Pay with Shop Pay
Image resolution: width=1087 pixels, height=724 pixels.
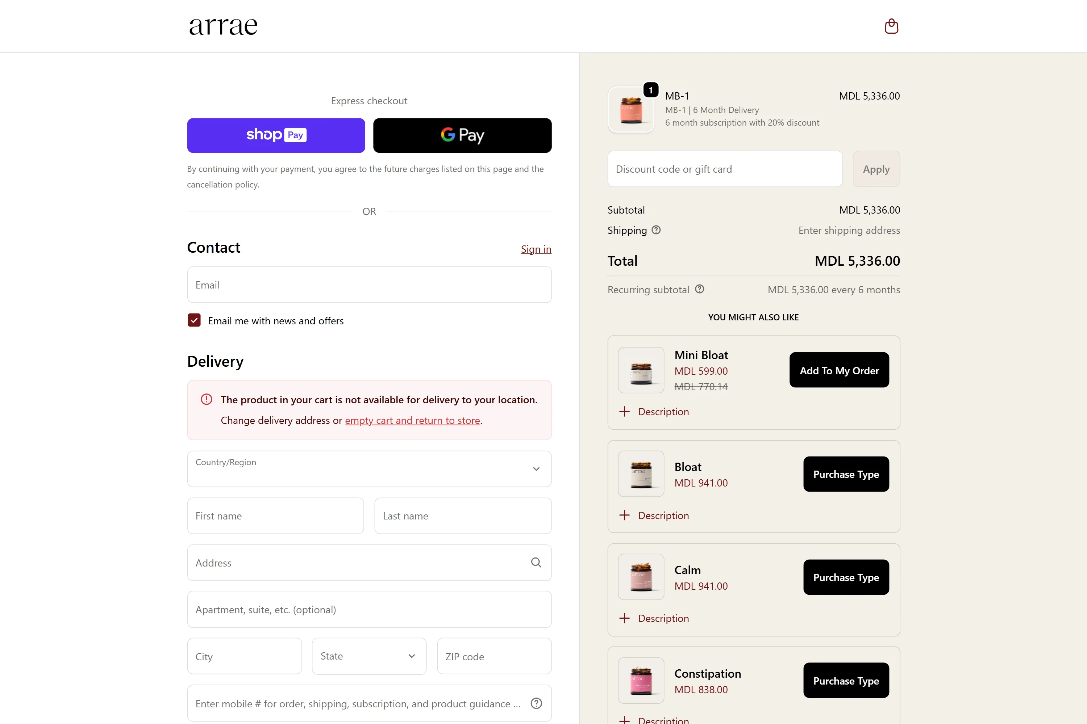click(x=276, y=135)
